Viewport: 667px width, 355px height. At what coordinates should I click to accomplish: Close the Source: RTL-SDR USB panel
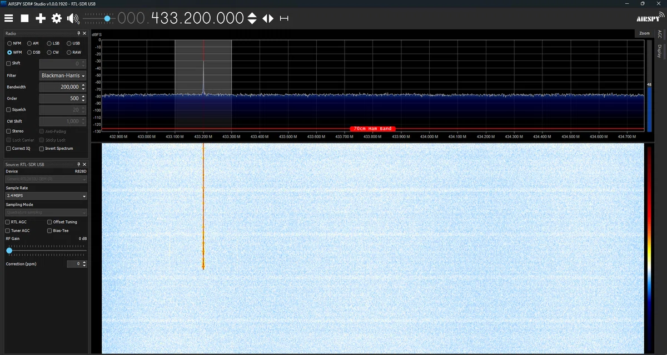[84, 165]
